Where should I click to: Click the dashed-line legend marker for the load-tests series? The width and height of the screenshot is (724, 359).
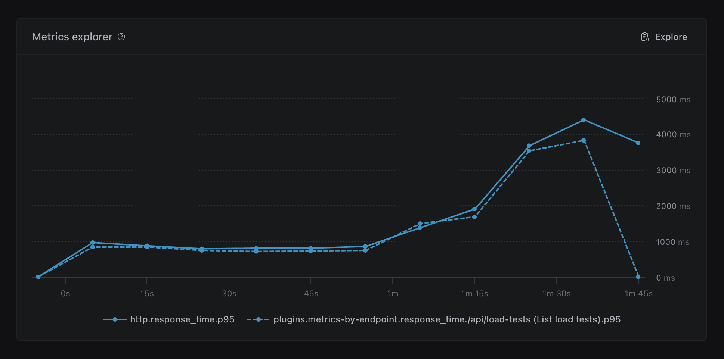258,319
